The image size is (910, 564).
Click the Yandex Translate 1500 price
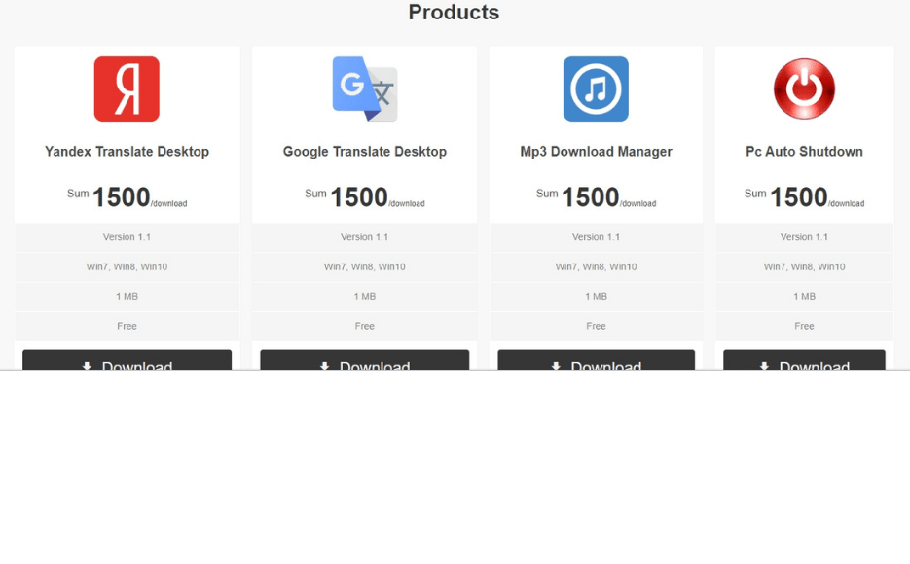(122, 197)
